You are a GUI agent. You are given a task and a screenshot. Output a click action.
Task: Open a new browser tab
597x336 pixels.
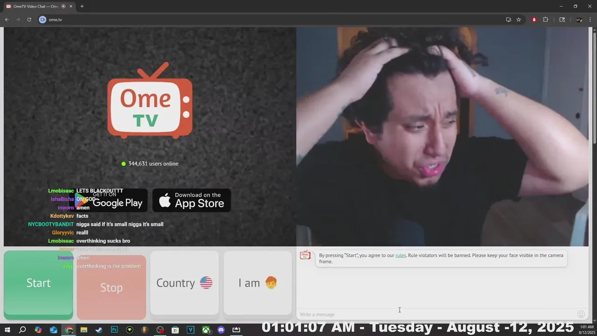pyautogui.click(x=82, y=6)
